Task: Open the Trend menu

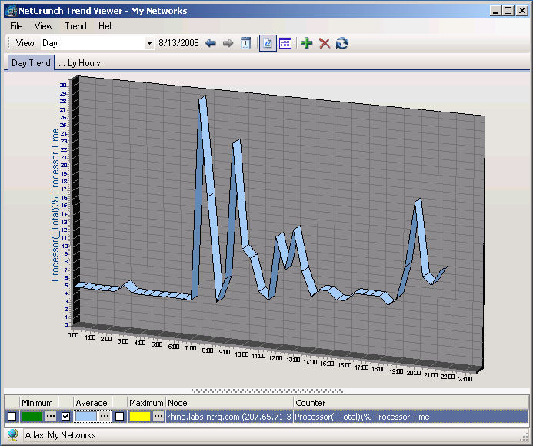Action: (75, 25)
